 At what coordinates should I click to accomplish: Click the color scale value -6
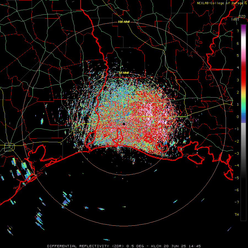[x=237, y=190]
